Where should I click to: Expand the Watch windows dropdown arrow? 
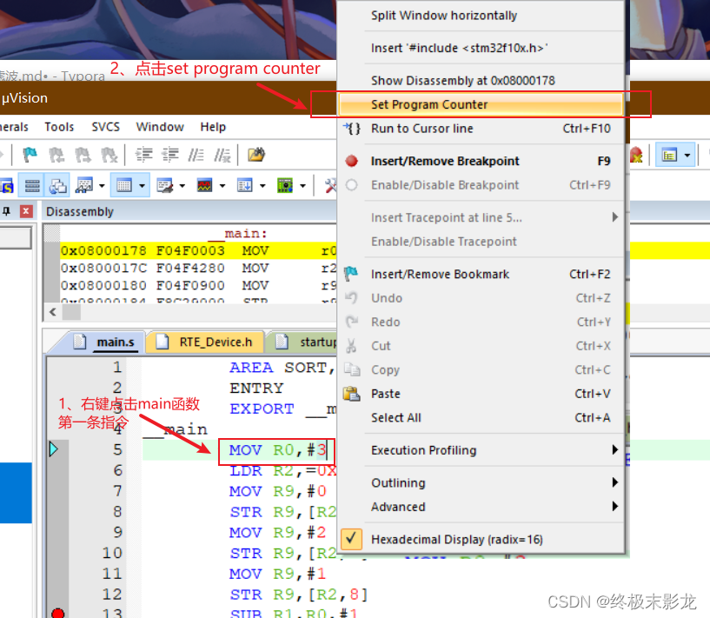pyautogui.click(x=102, y=186)
